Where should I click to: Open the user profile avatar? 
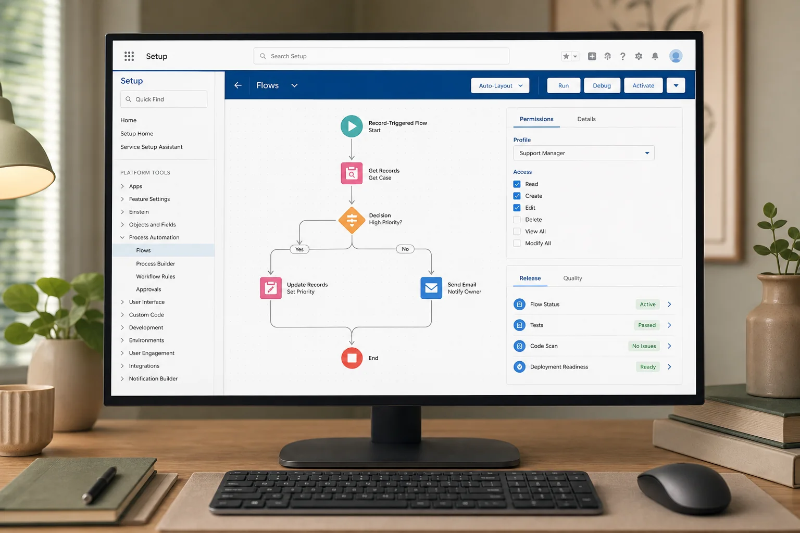pos(676,56)
